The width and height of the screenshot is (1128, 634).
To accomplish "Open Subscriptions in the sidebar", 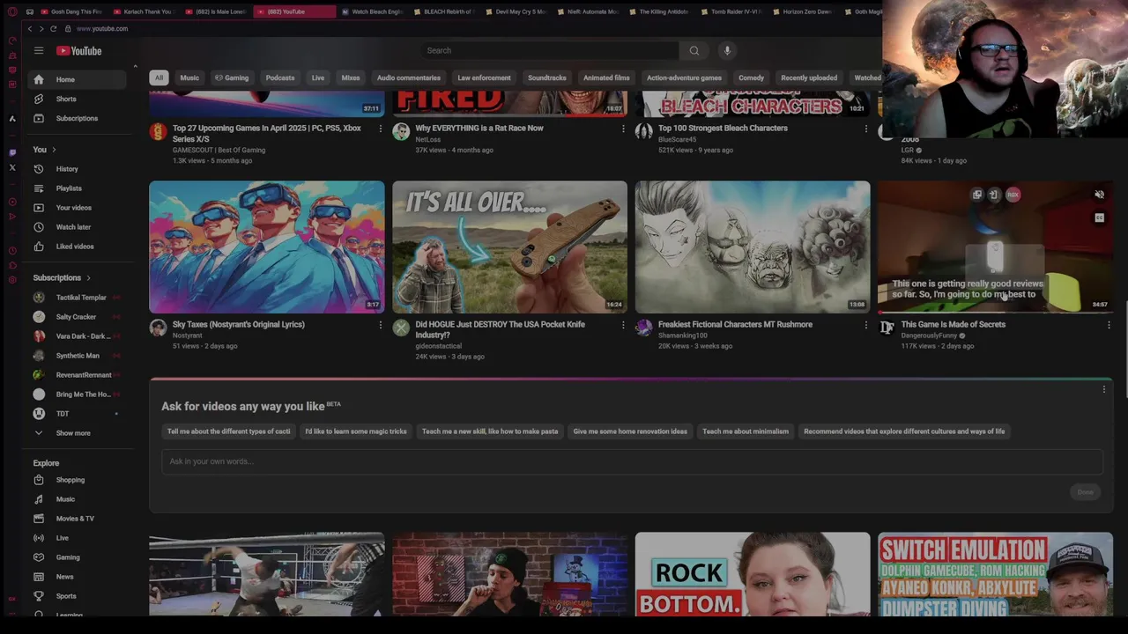I will (75, 118).
